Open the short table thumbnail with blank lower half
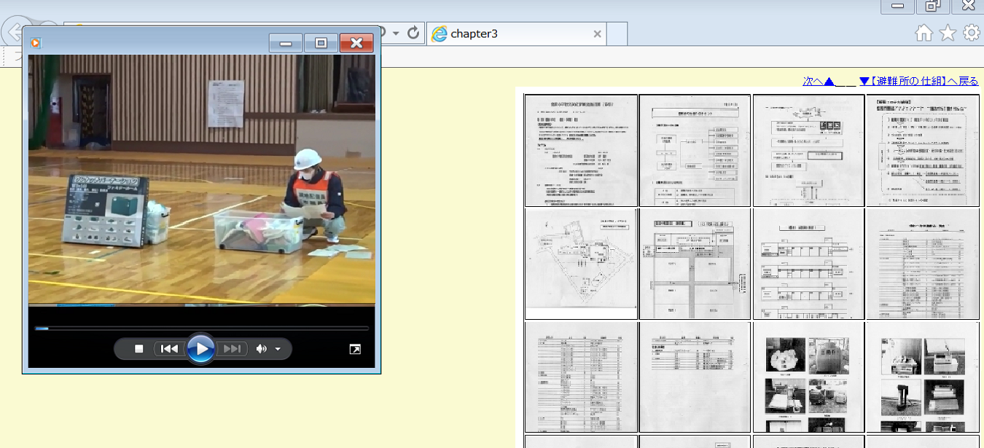This screenshot has height=448, width=984. (695, 377)
